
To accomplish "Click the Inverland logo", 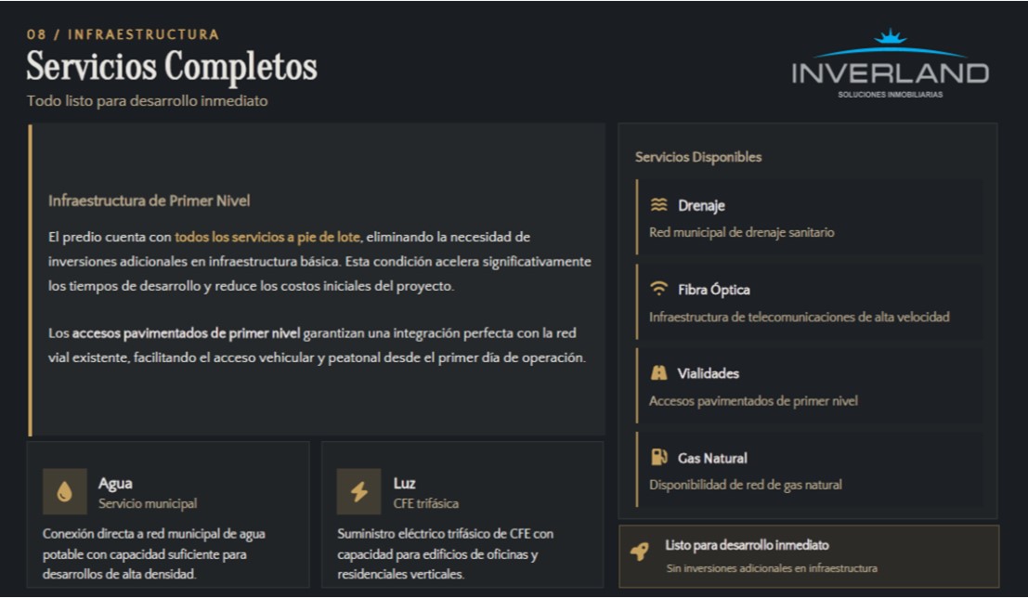I will click(889, 67).
